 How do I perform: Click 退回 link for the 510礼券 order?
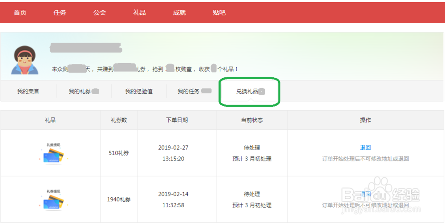[365, 148]
